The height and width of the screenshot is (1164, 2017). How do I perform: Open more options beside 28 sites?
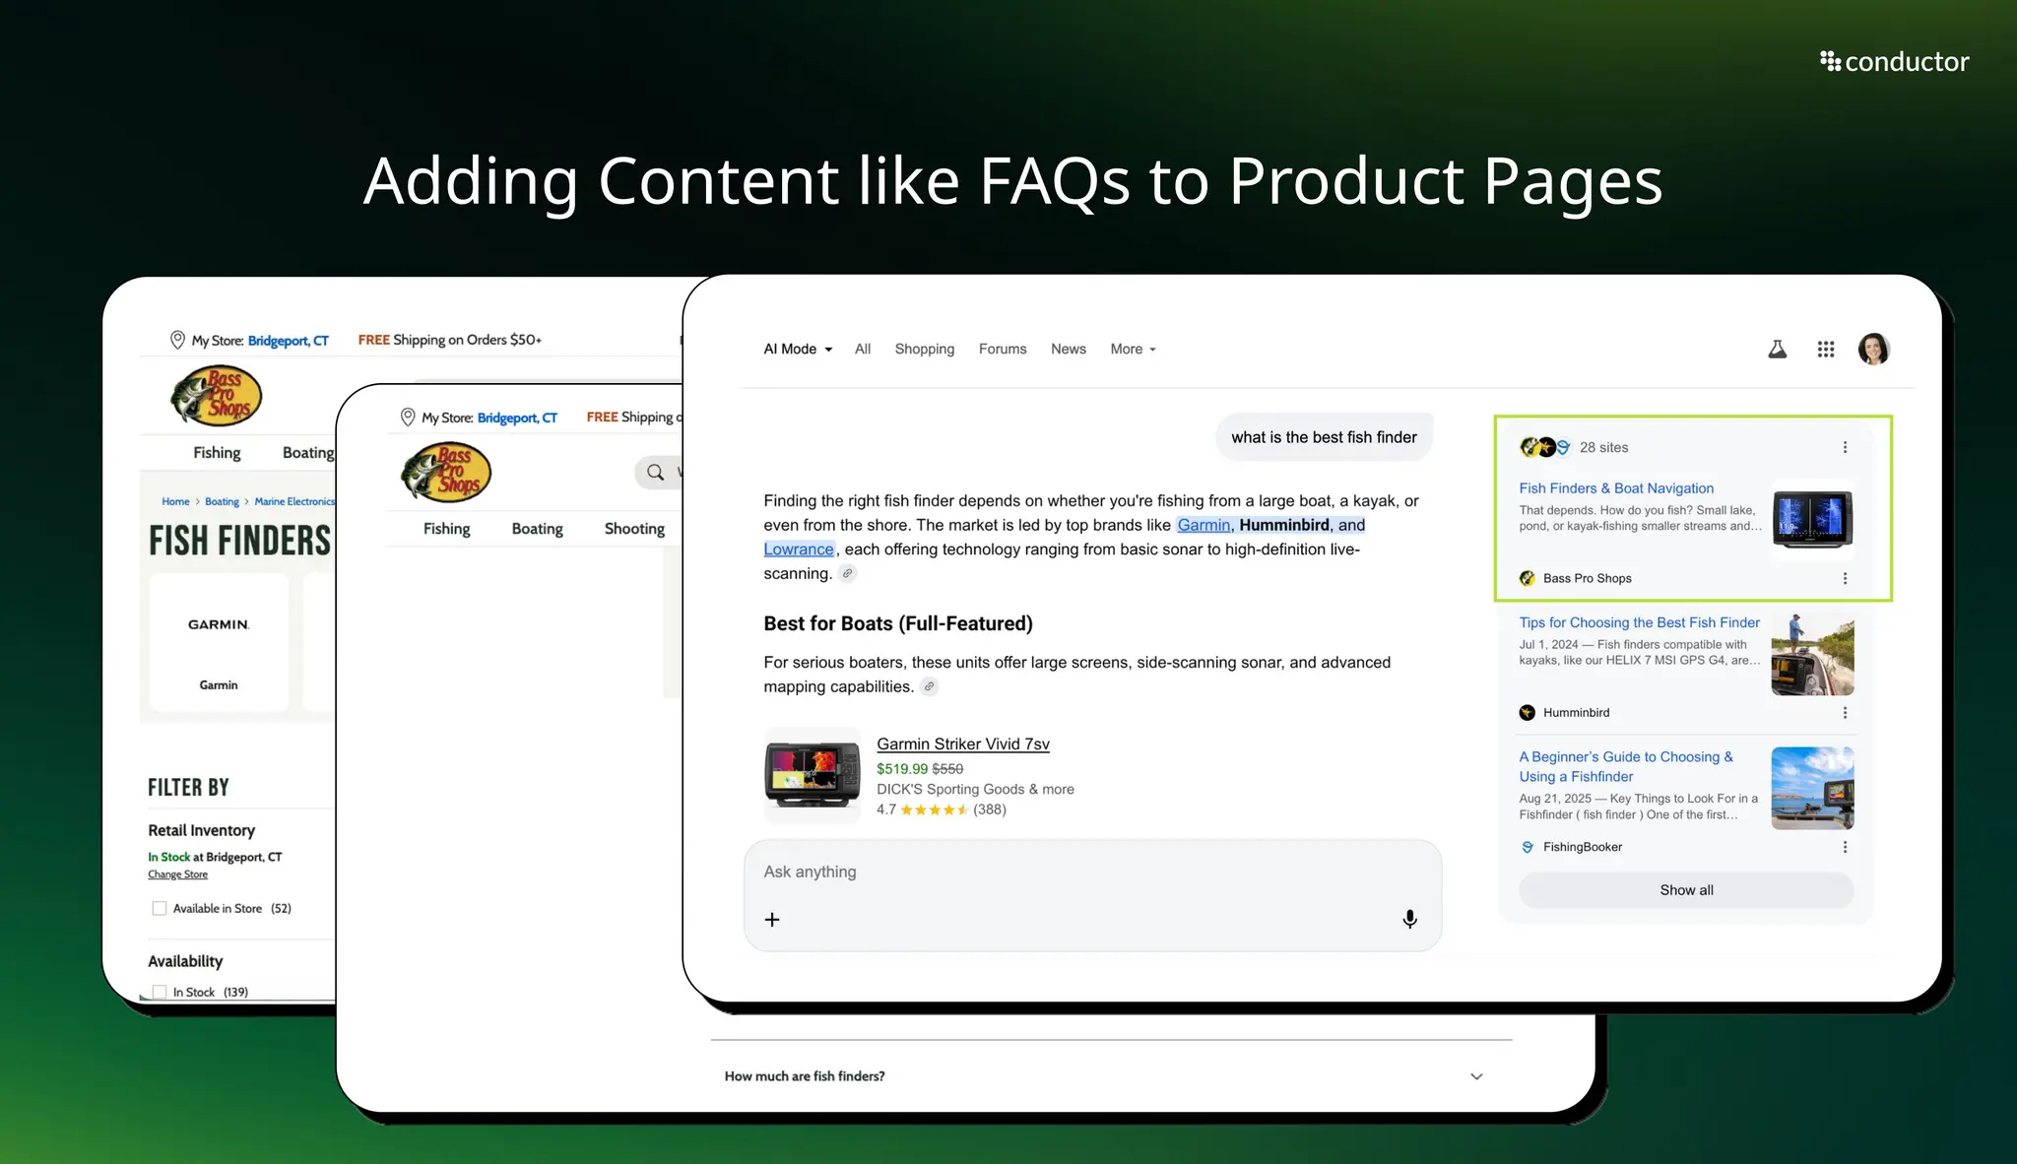[1845, 447]
